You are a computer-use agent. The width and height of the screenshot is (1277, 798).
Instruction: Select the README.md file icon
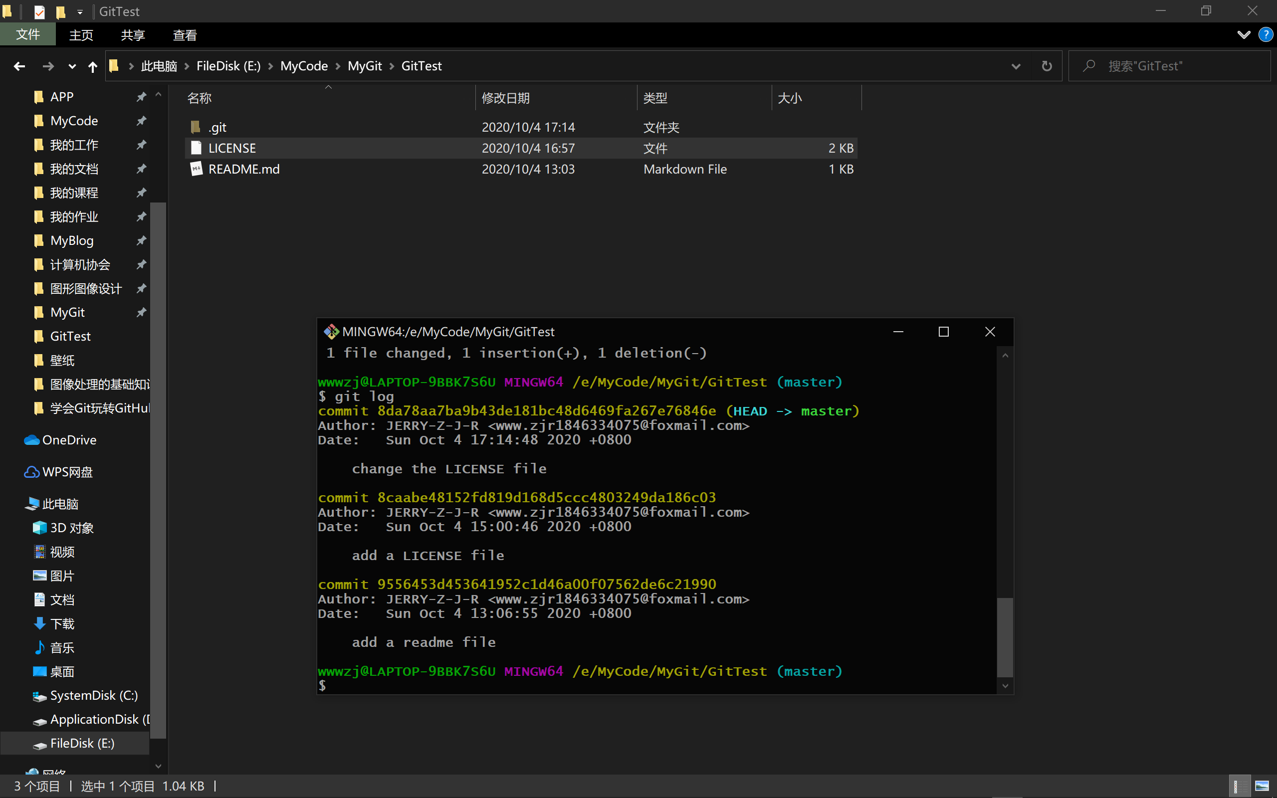[196, 169]
